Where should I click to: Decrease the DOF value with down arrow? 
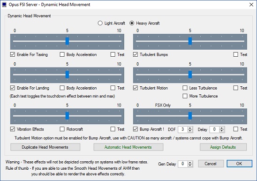point(190,131)
